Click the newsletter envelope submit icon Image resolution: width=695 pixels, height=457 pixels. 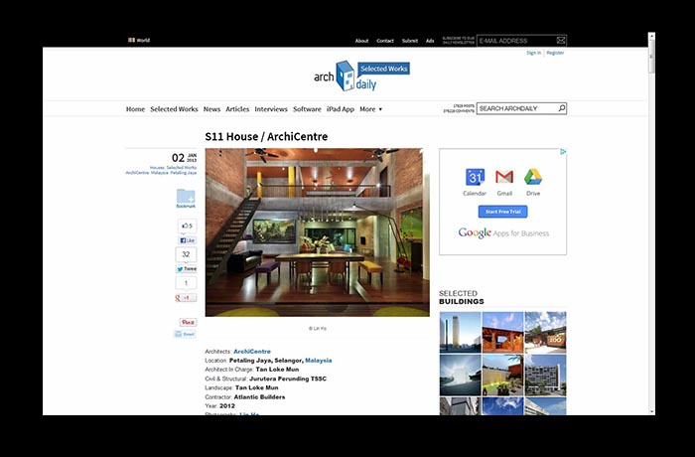pyautogui.click(x=561, y=41)
